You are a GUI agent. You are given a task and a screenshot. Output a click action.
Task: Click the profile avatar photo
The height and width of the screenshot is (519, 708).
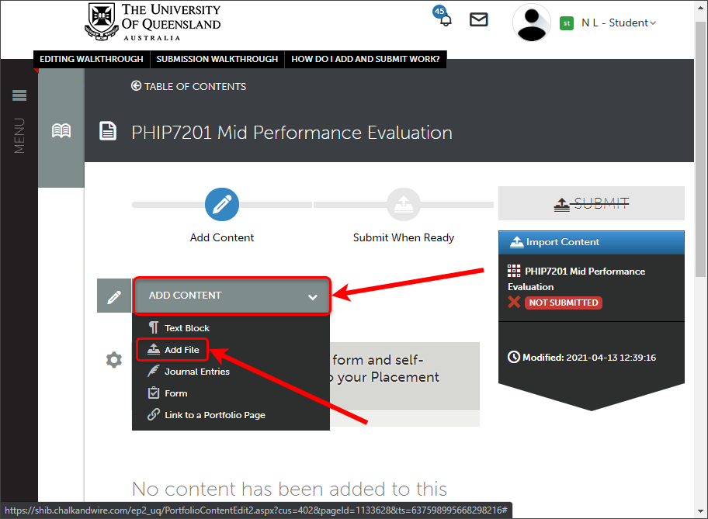click(x=531, y=22)
